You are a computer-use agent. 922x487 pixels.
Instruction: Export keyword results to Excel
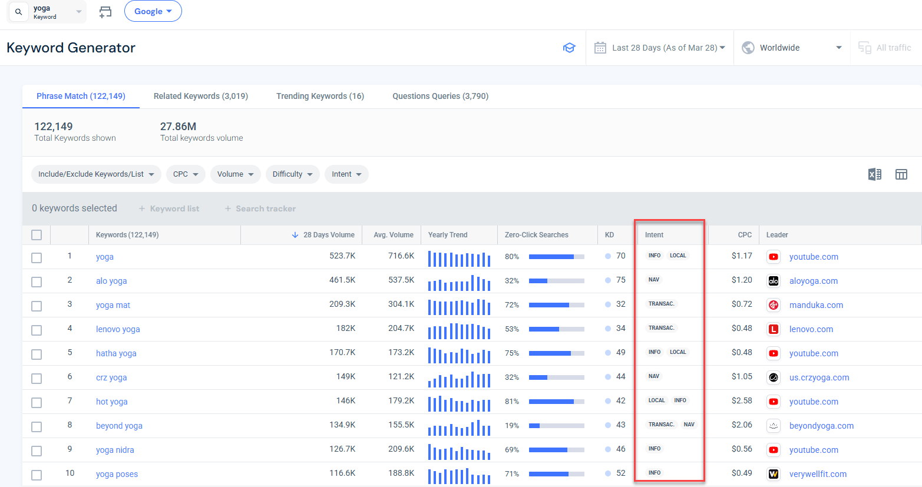point(874,174)
